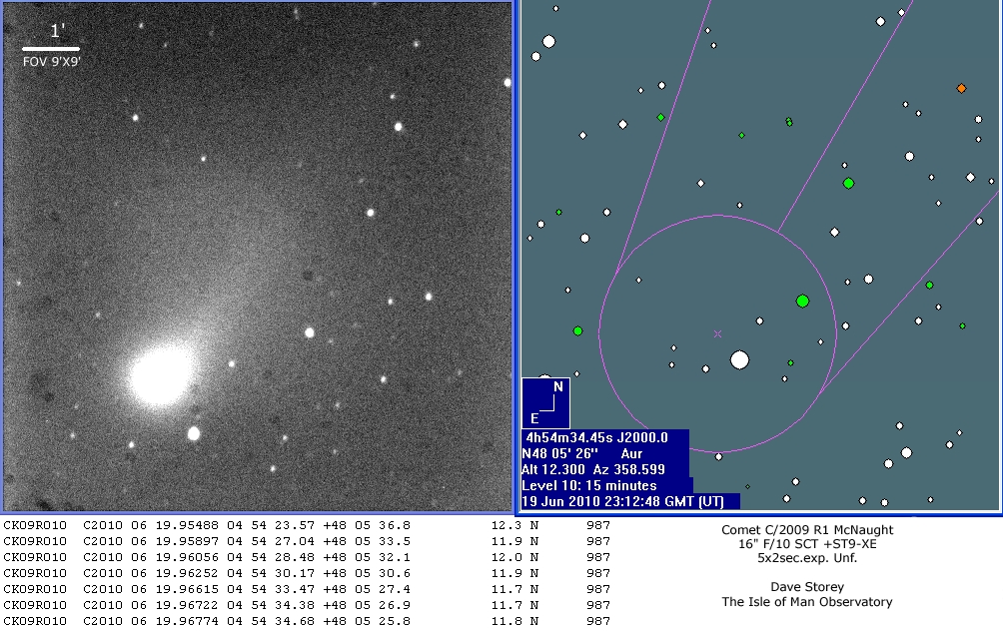Image resolution: width=1003 pixels, height=631 pixels.
Task: Select the astrometry row dated 19.96722
Action: 307,605
